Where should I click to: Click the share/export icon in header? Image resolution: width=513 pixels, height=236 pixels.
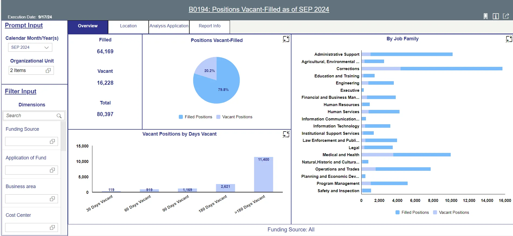pos(506,16)
